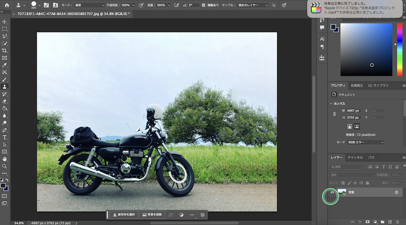Open the tool preset picker arrow
The image size is (406, 225).
[x=24, y=5]
